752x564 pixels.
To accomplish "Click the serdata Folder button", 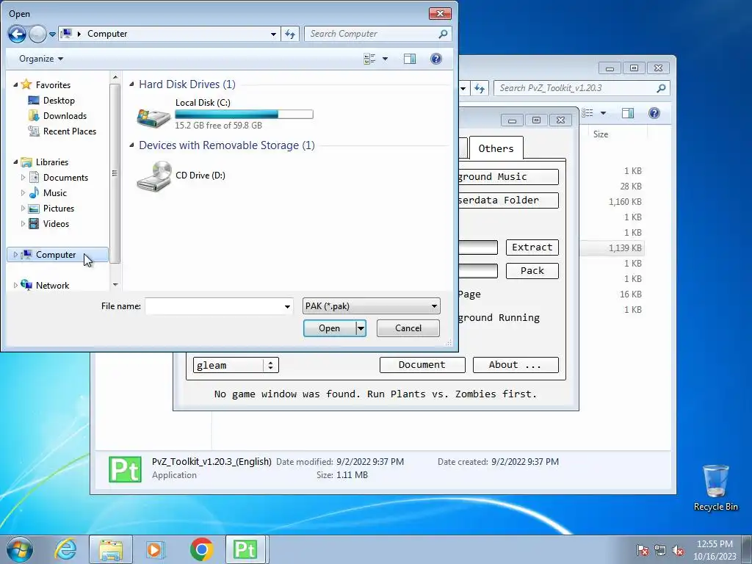I will tap(508, 200).
